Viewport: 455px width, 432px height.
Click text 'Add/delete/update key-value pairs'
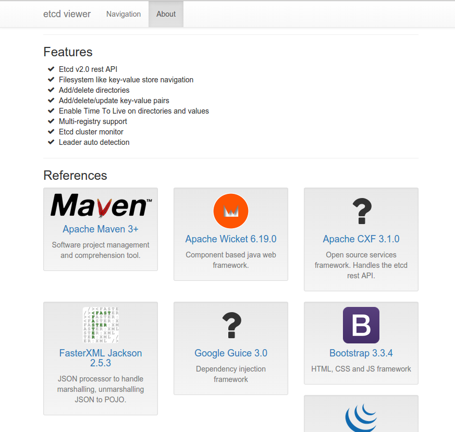coord(114,101)
